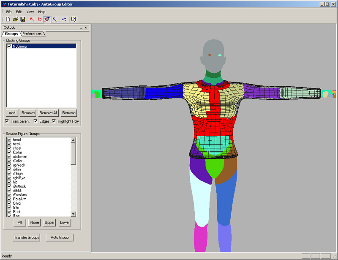This screenshot has height=260, width=338.
Task: Click the Add button
Action: (12, 113)
